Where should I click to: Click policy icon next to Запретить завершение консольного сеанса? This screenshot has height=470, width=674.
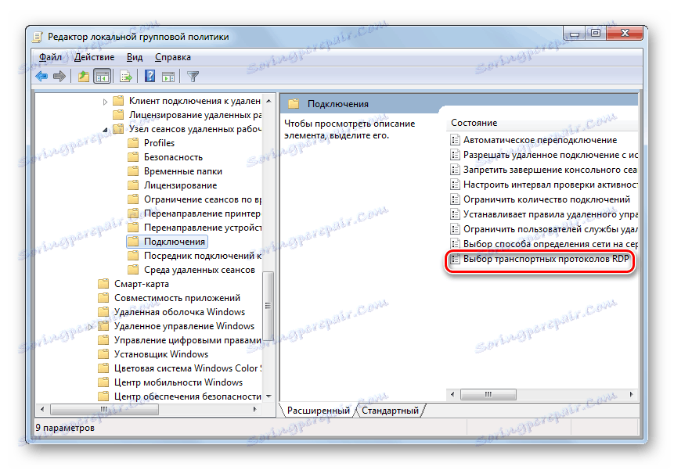tap(455, 170)
